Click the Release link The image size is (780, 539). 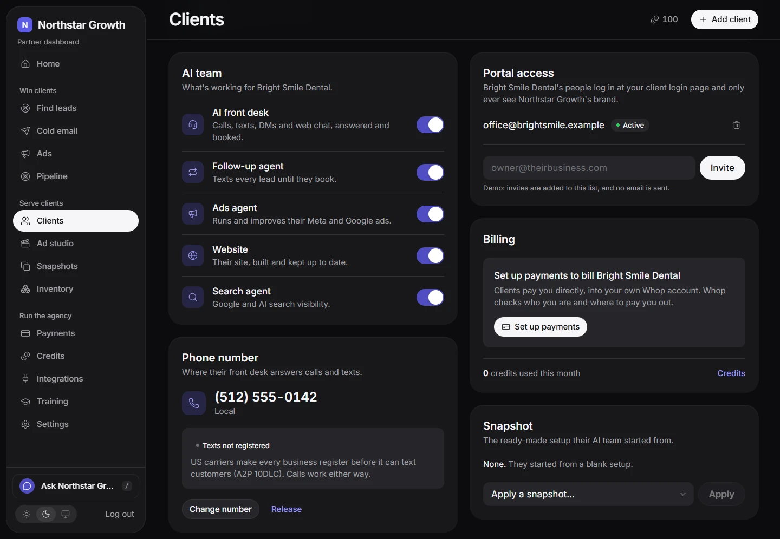tap(287, 509)
